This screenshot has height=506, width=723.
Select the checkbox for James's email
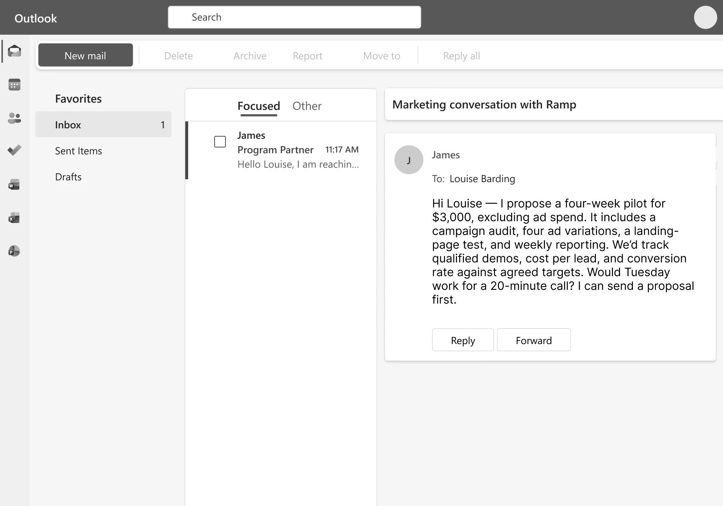(x=220, y=142)
